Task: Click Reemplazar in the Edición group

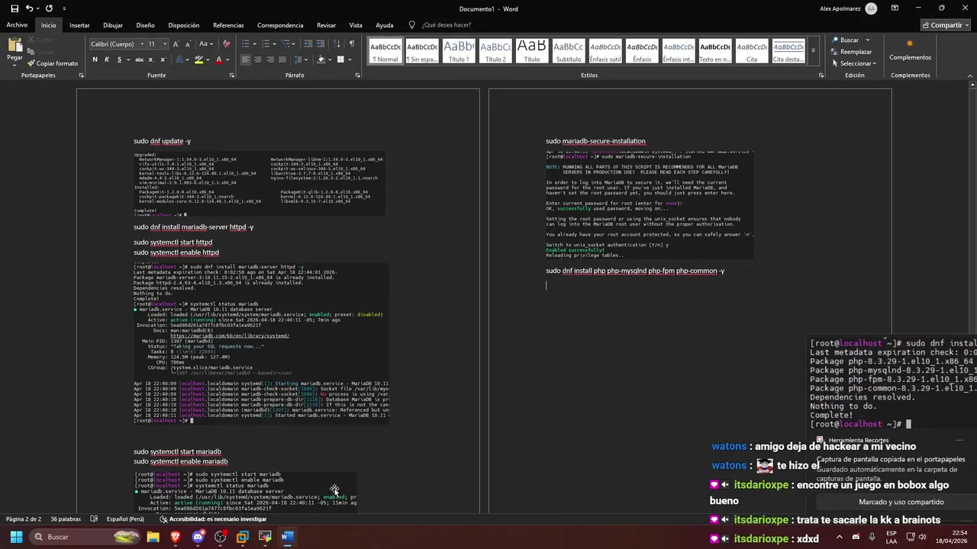Action: [851, 52]
